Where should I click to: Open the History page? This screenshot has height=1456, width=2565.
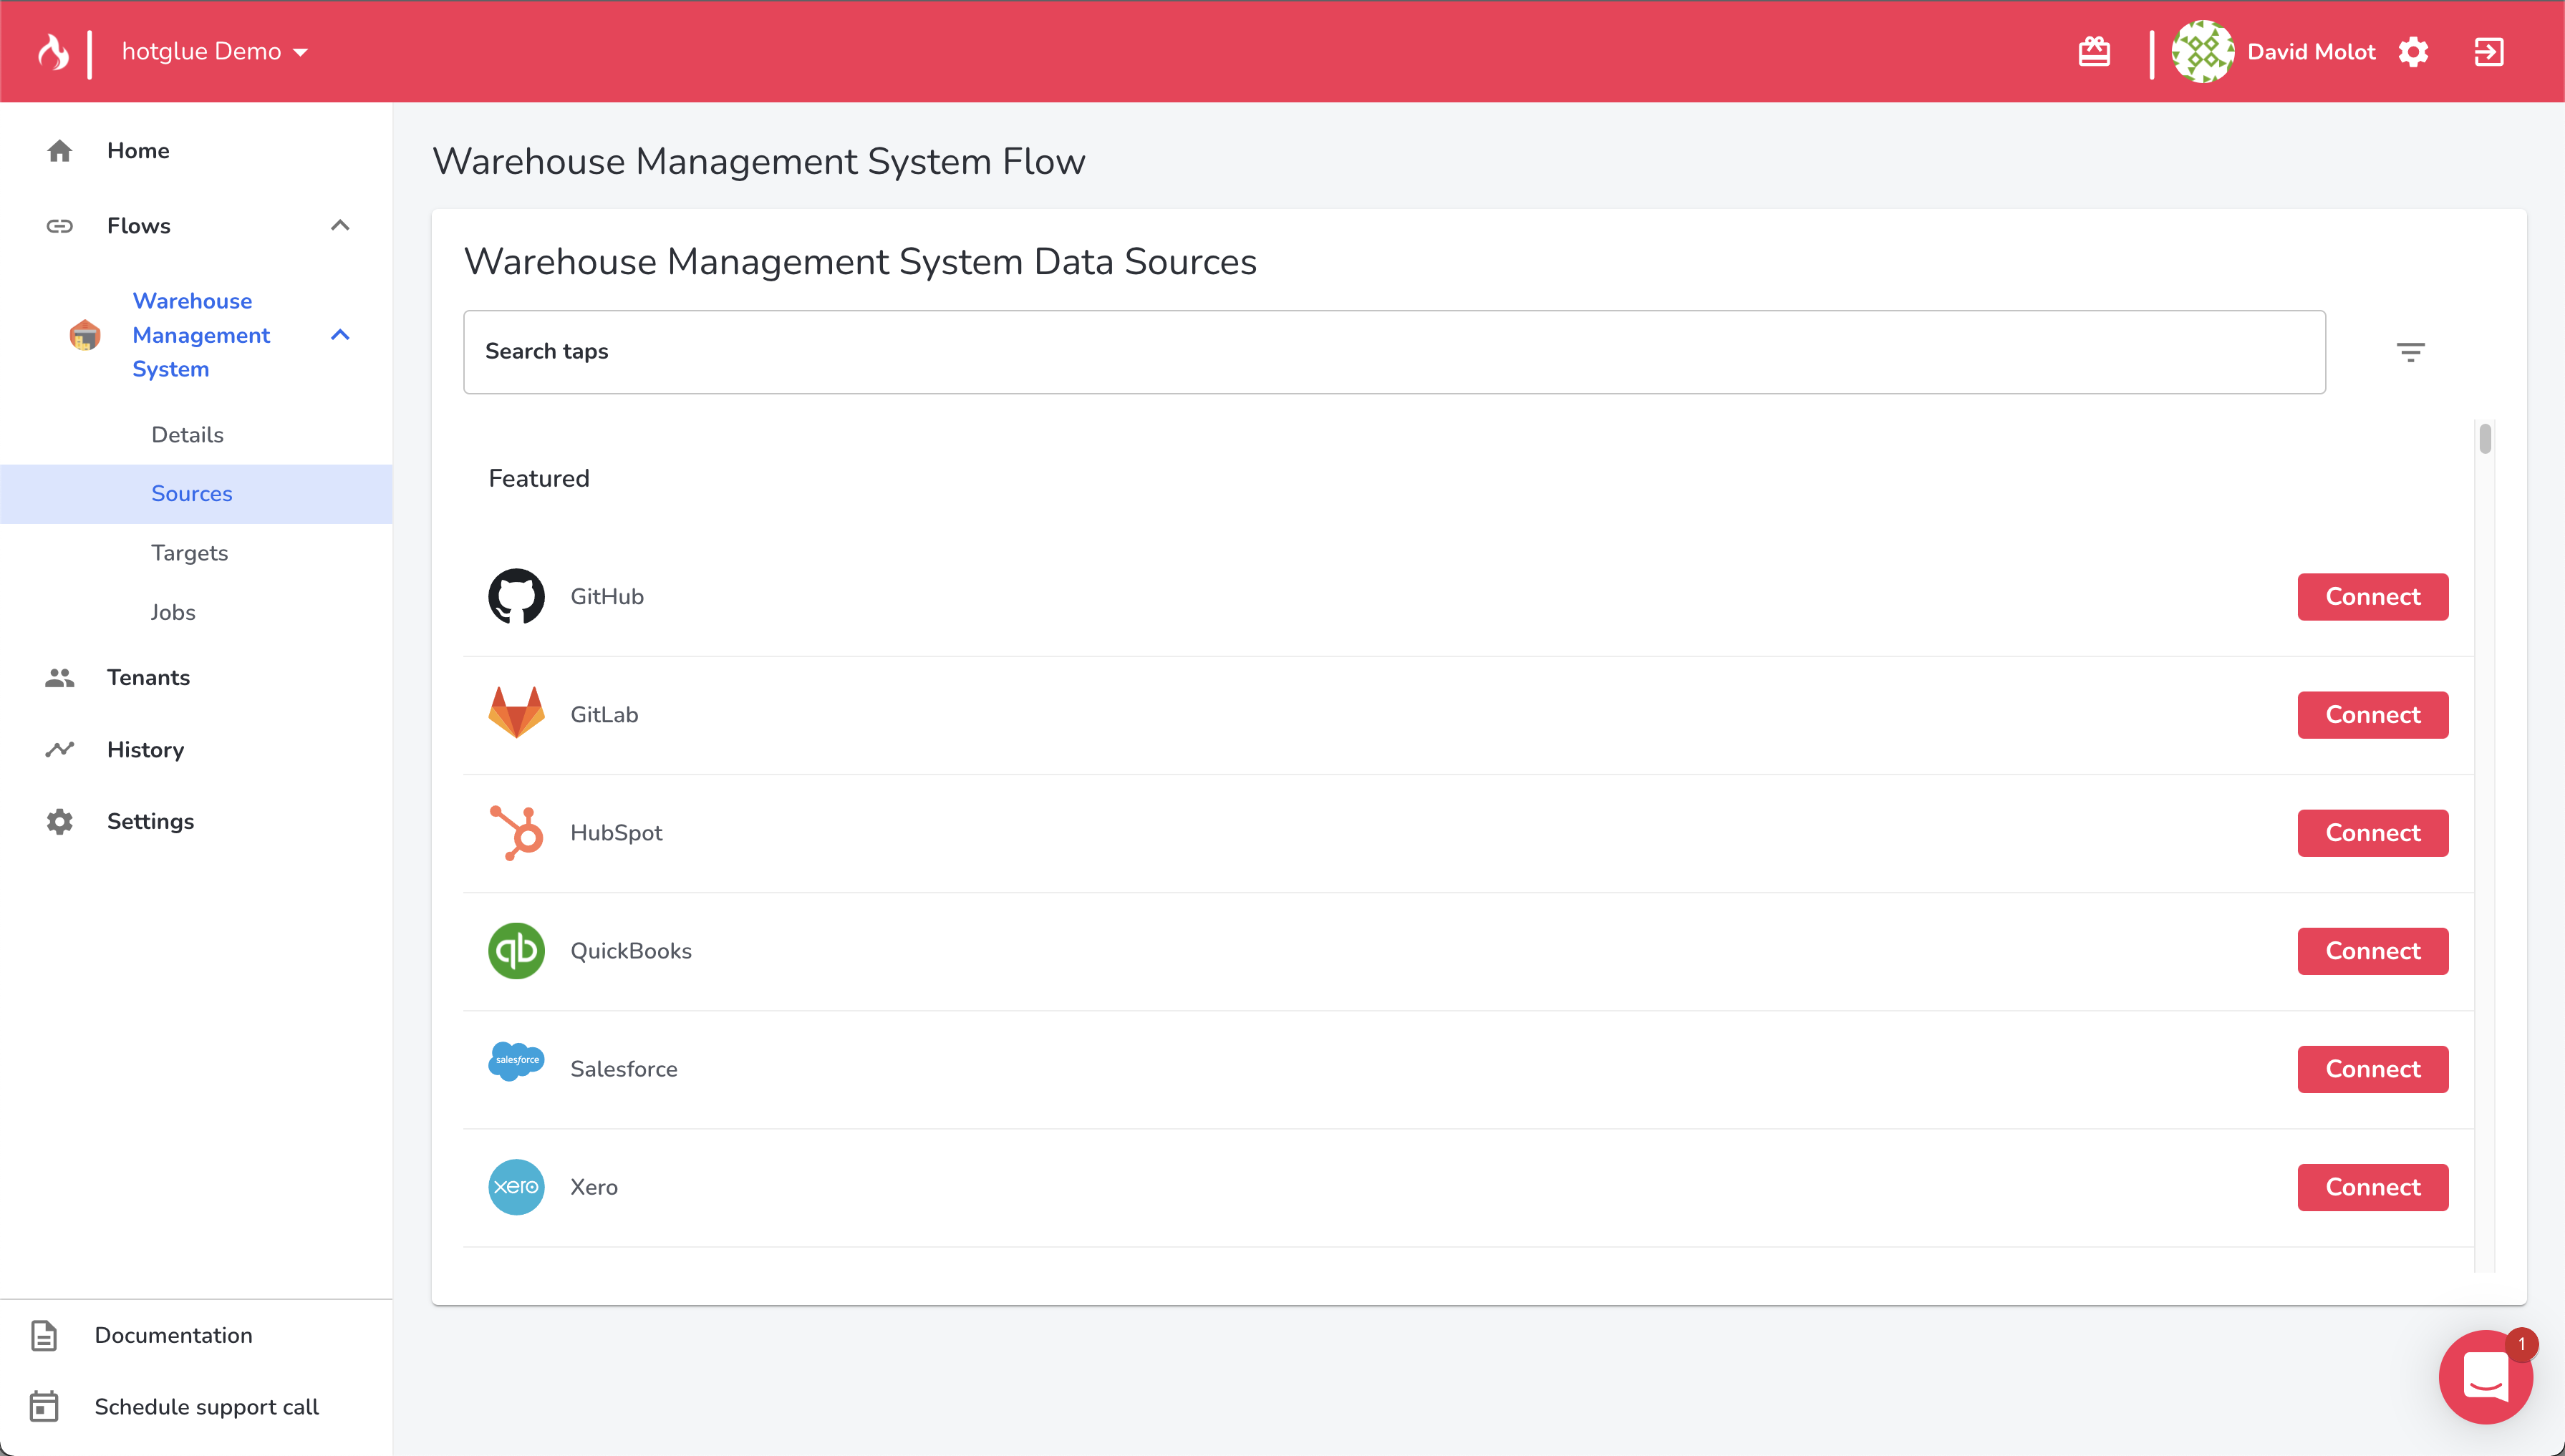coord(145,750)
